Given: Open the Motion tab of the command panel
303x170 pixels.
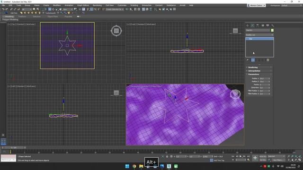Looking at the screenshot, I should (263, 25).
